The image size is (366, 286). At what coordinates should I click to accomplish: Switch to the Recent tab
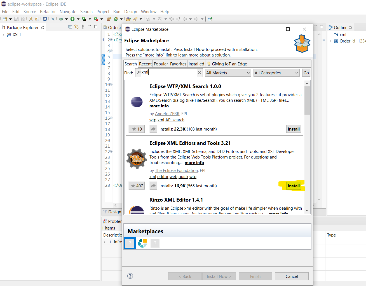coord(145,64)
